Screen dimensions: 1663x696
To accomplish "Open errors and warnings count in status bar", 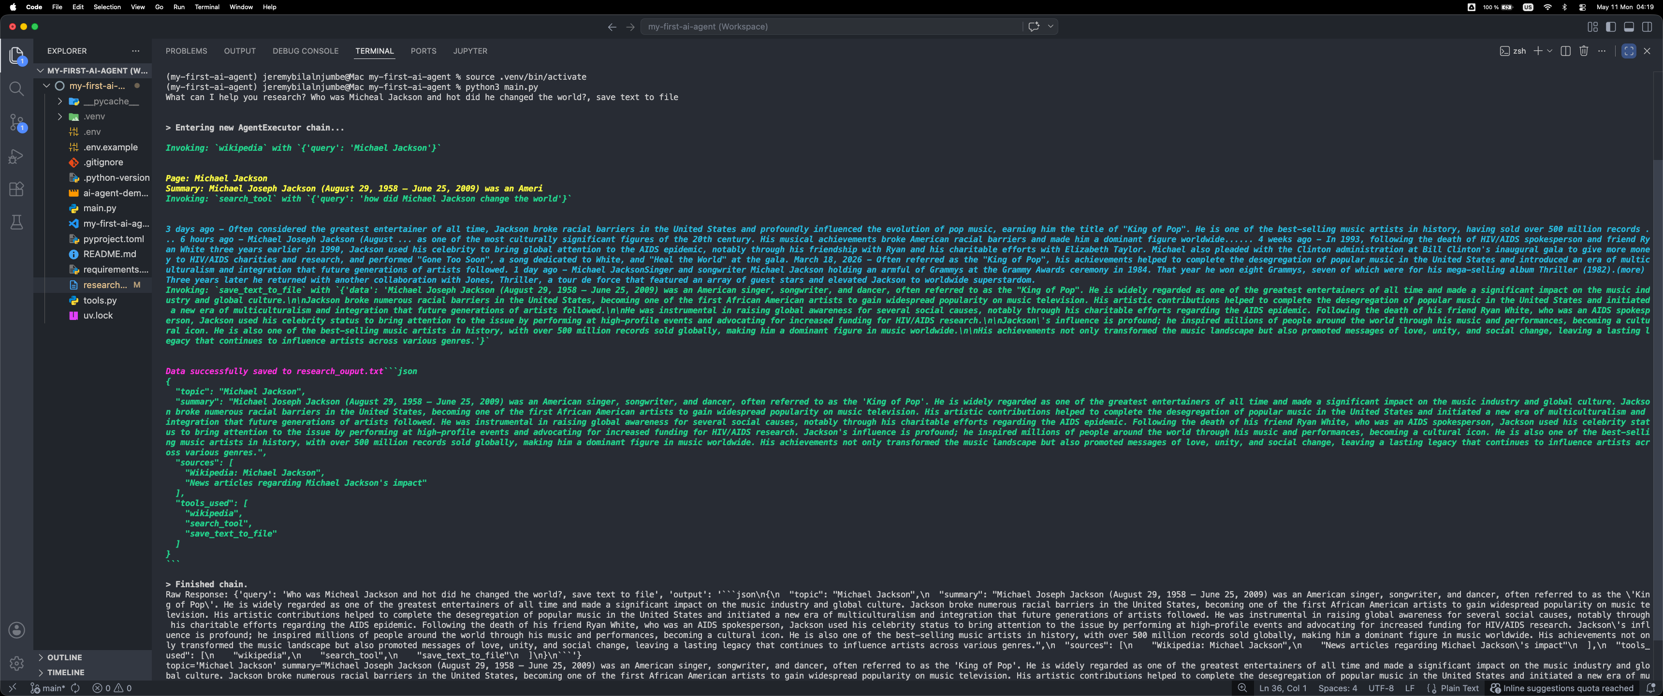I will tap(112, 688).
